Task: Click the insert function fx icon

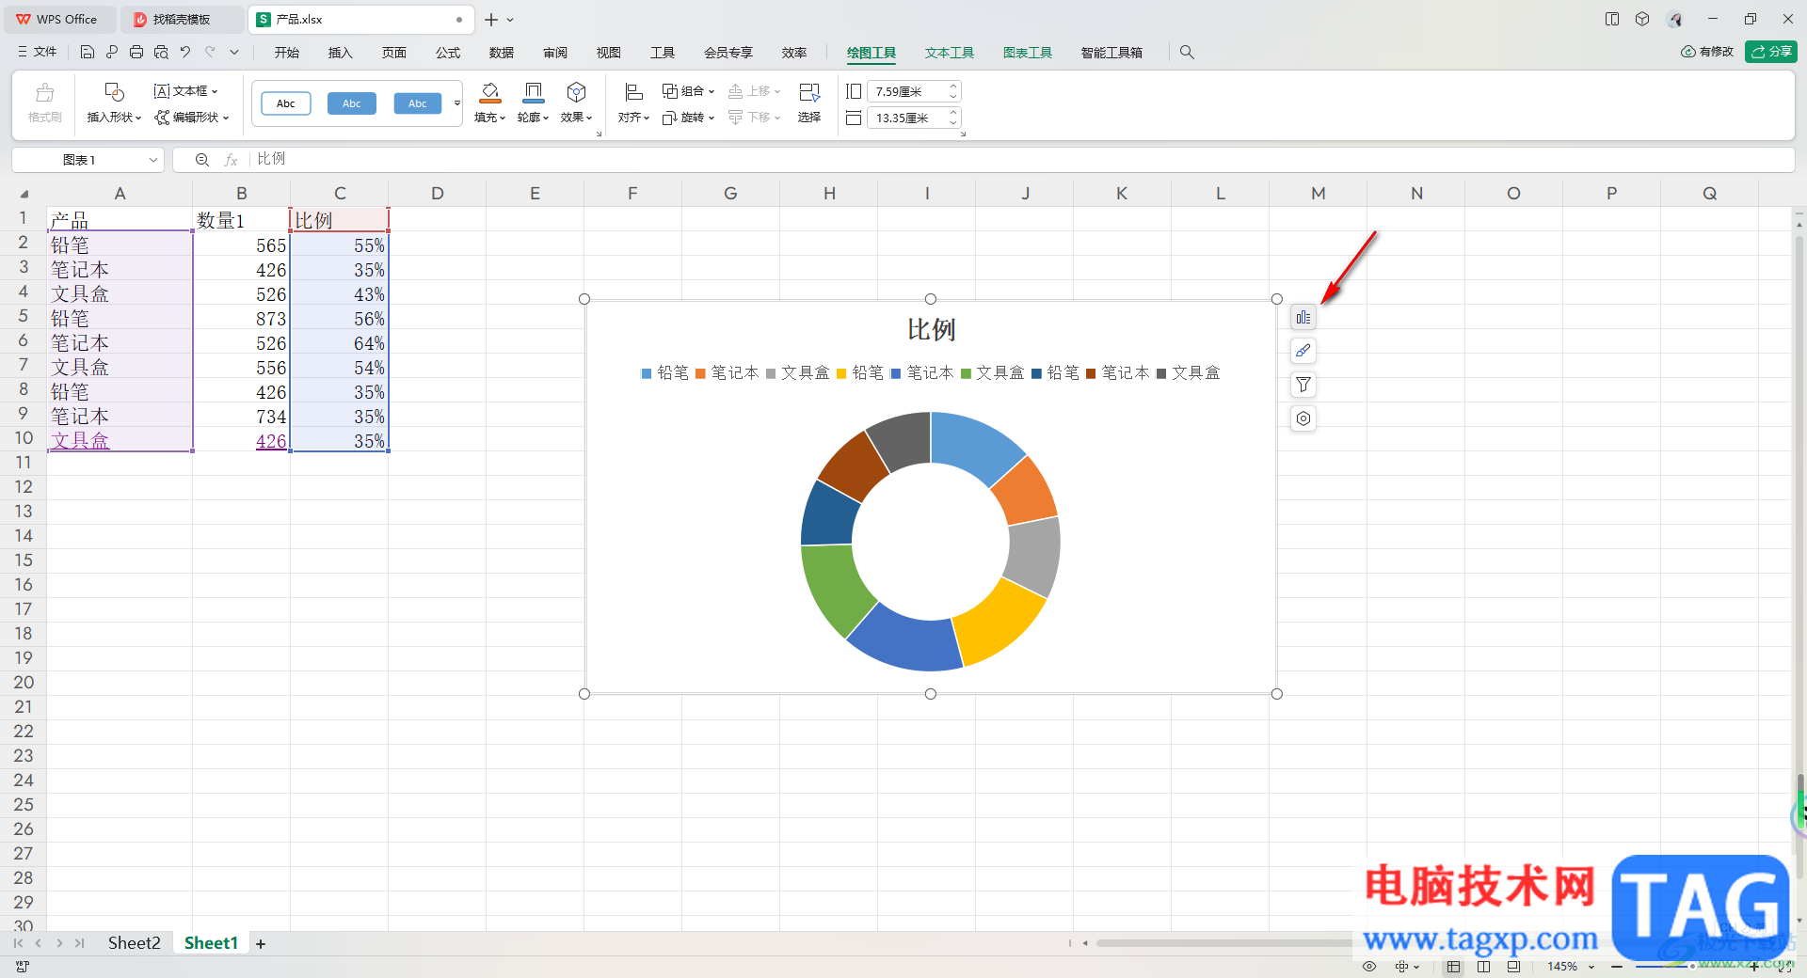Action: tap(231, 160)
